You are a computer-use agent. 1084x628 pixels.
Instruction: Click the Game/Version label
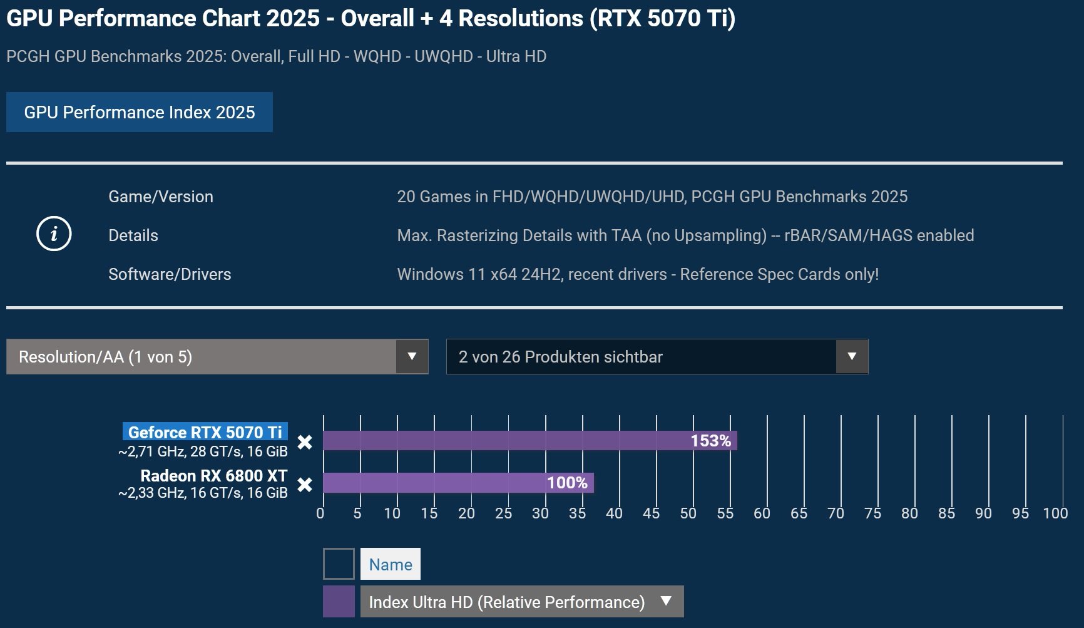point(161,197)
